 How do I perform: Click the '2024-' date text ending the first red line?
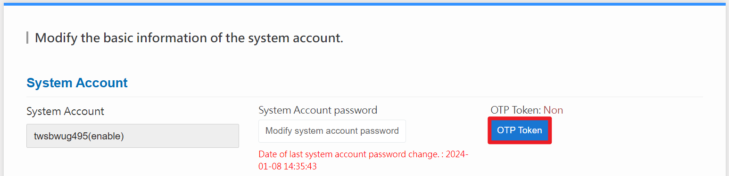click(x=457, y=154)
